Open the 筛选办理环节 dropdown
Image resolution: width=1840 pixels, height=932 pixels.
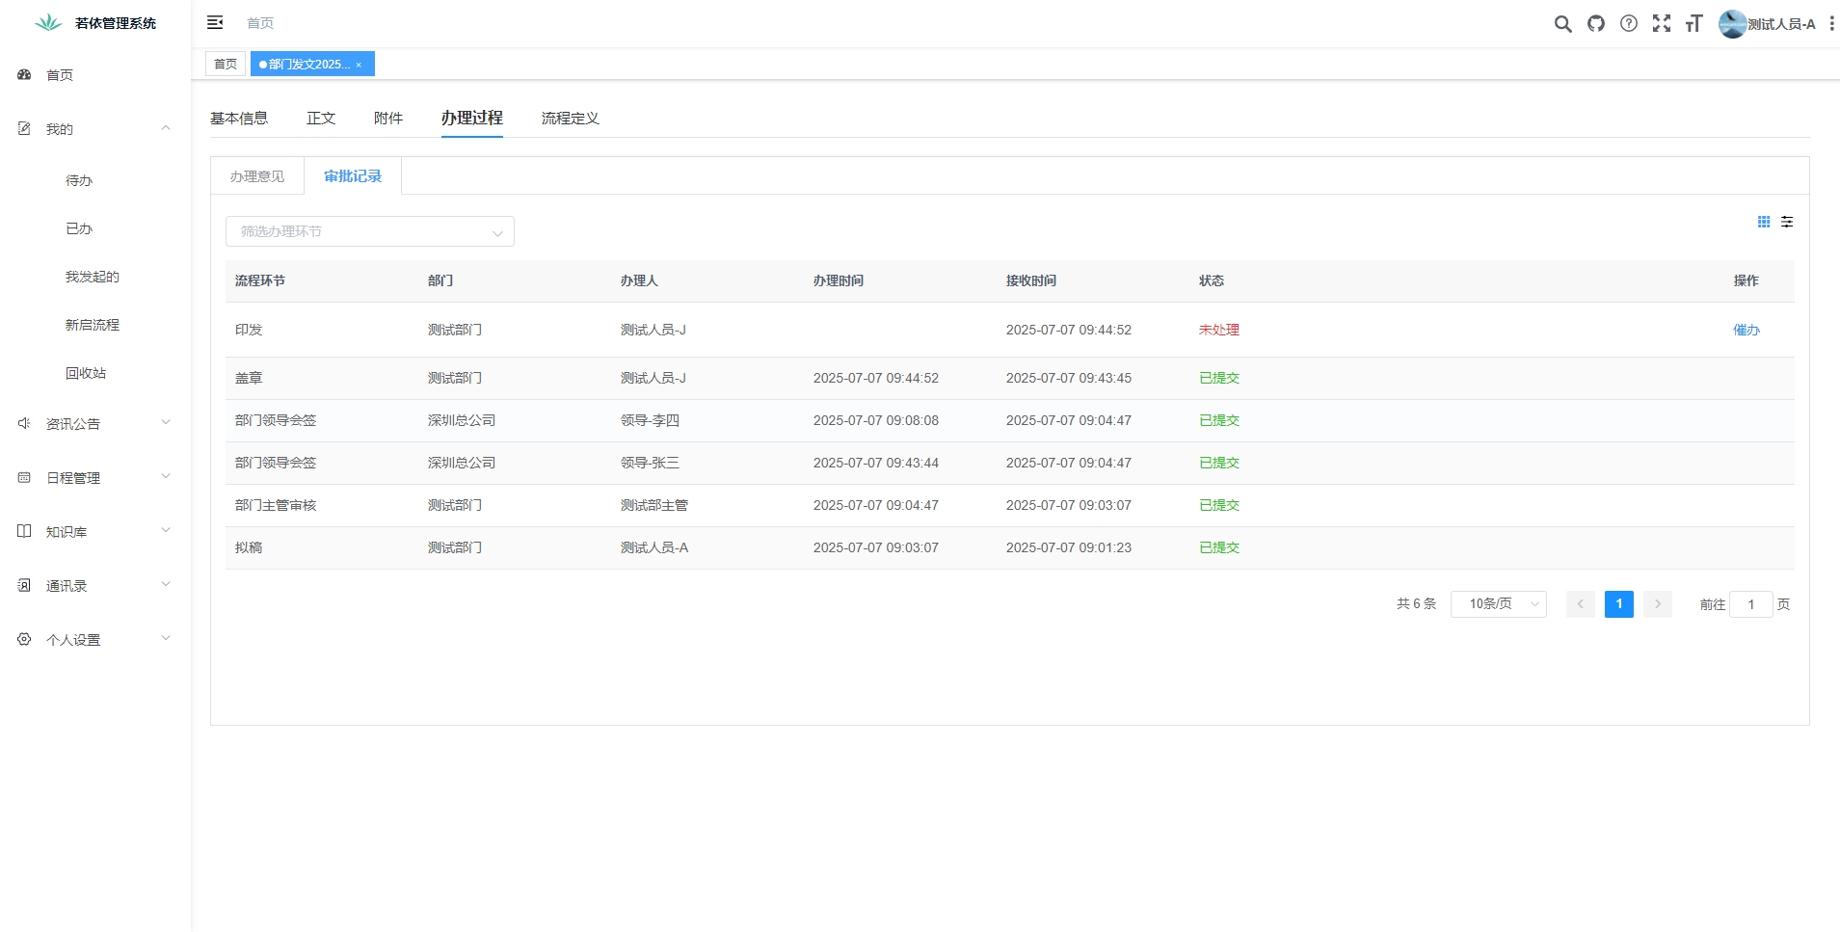[370, 231]
